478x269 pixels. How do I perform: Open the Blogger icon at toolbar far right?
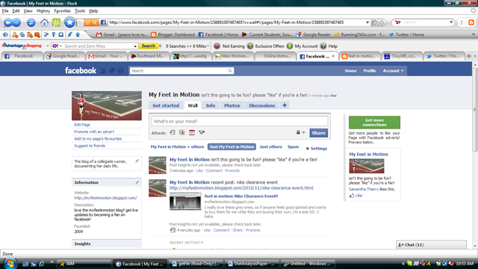point(471,22)
